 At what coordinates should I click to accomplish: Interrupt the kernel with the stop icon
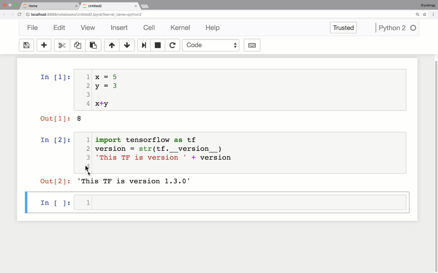tap(158, 45)
